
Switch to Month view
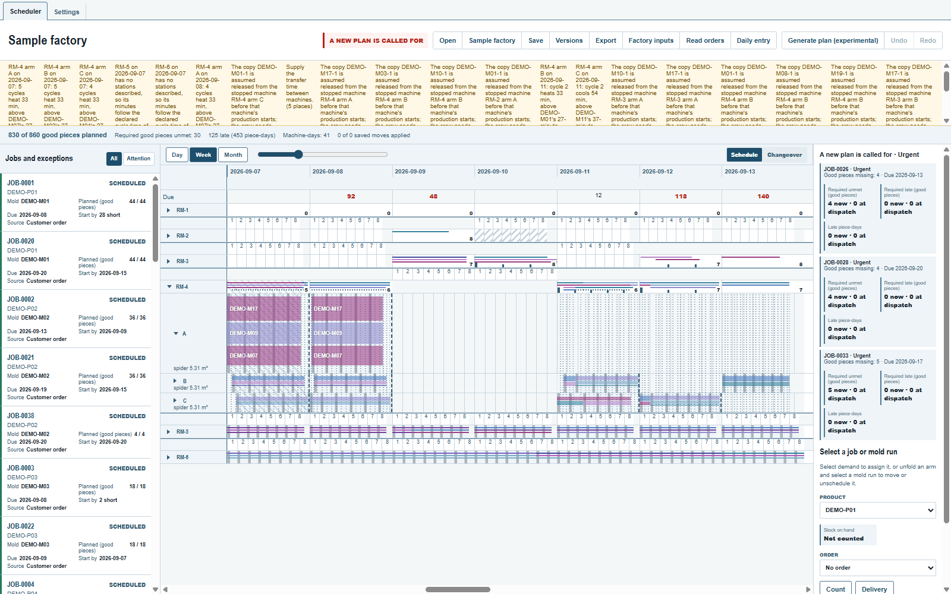(233, 155)
